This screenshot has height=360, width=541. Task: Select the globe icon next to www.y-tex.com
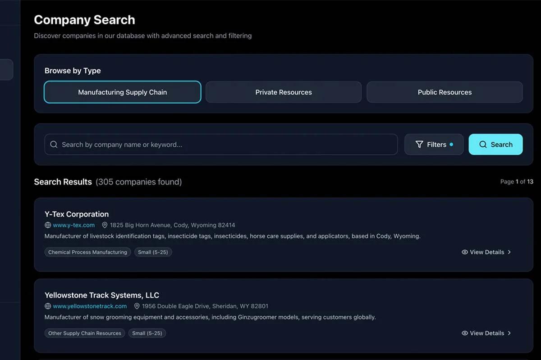click(48, 225)
